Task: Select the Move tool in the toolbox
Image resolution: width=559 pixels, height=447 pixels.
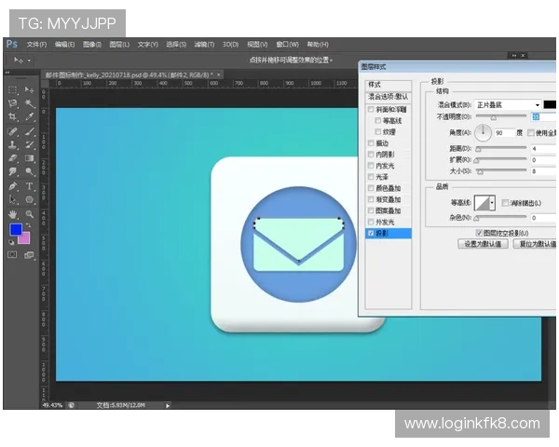Action: tap(29, 90)
